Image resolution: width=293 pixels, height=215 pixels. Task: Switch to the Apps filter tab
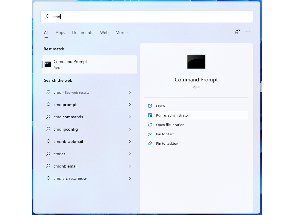[60, 33]
